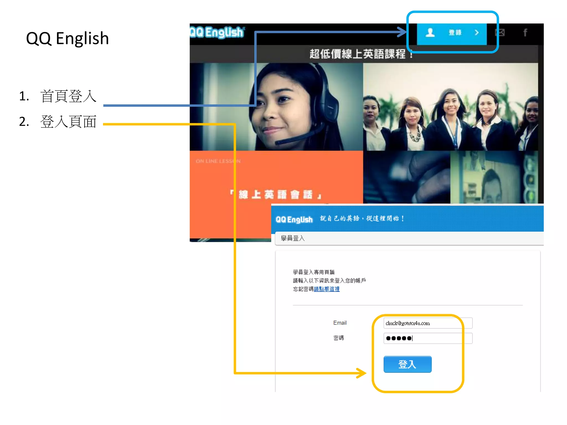
Task: Click the envelope mail icon
Action: pos(500,33)
